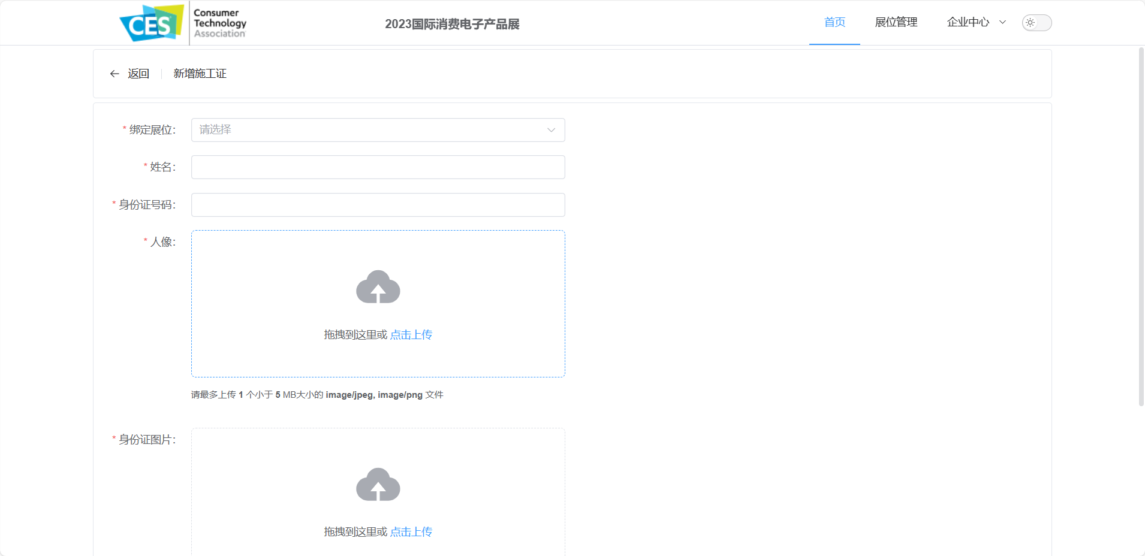Click the CES logo in the header
The width and height of the screenshot is (1145, 556).
[152, 23]
